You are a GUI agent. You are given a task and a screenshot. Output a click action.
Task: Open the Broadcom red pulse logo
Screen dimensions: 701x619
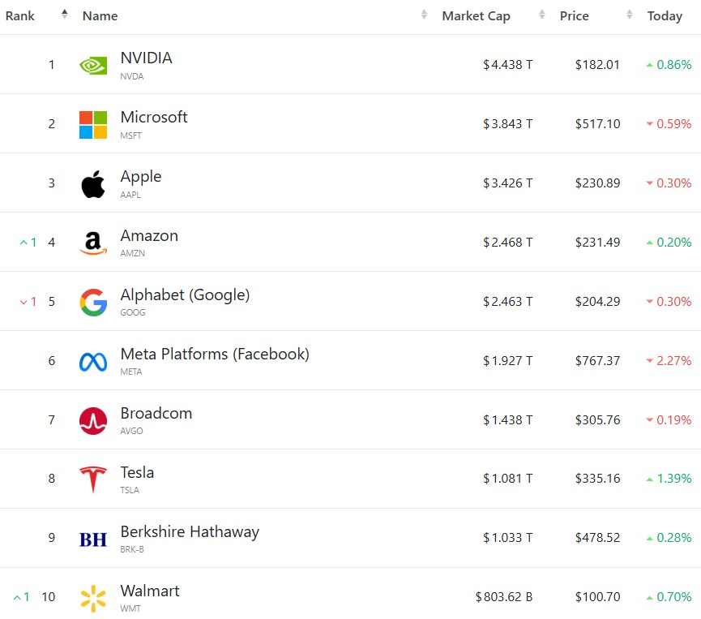coord(93,421)
